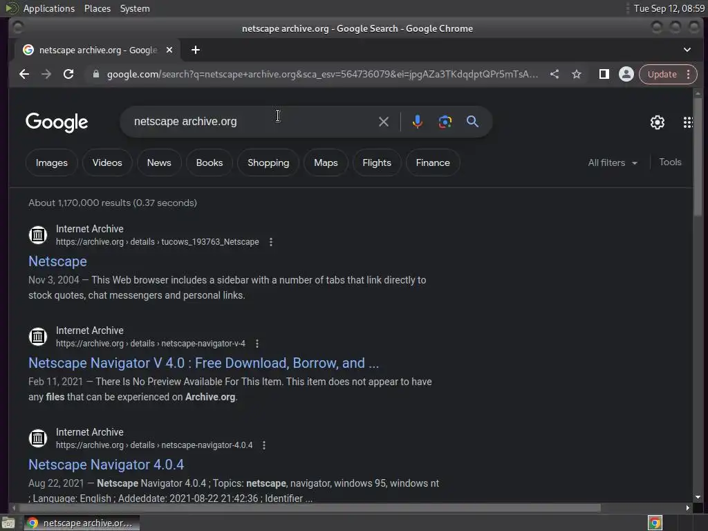Filter results by News
Viewport: 708px width, 531px height.
[x=159, y=162]
